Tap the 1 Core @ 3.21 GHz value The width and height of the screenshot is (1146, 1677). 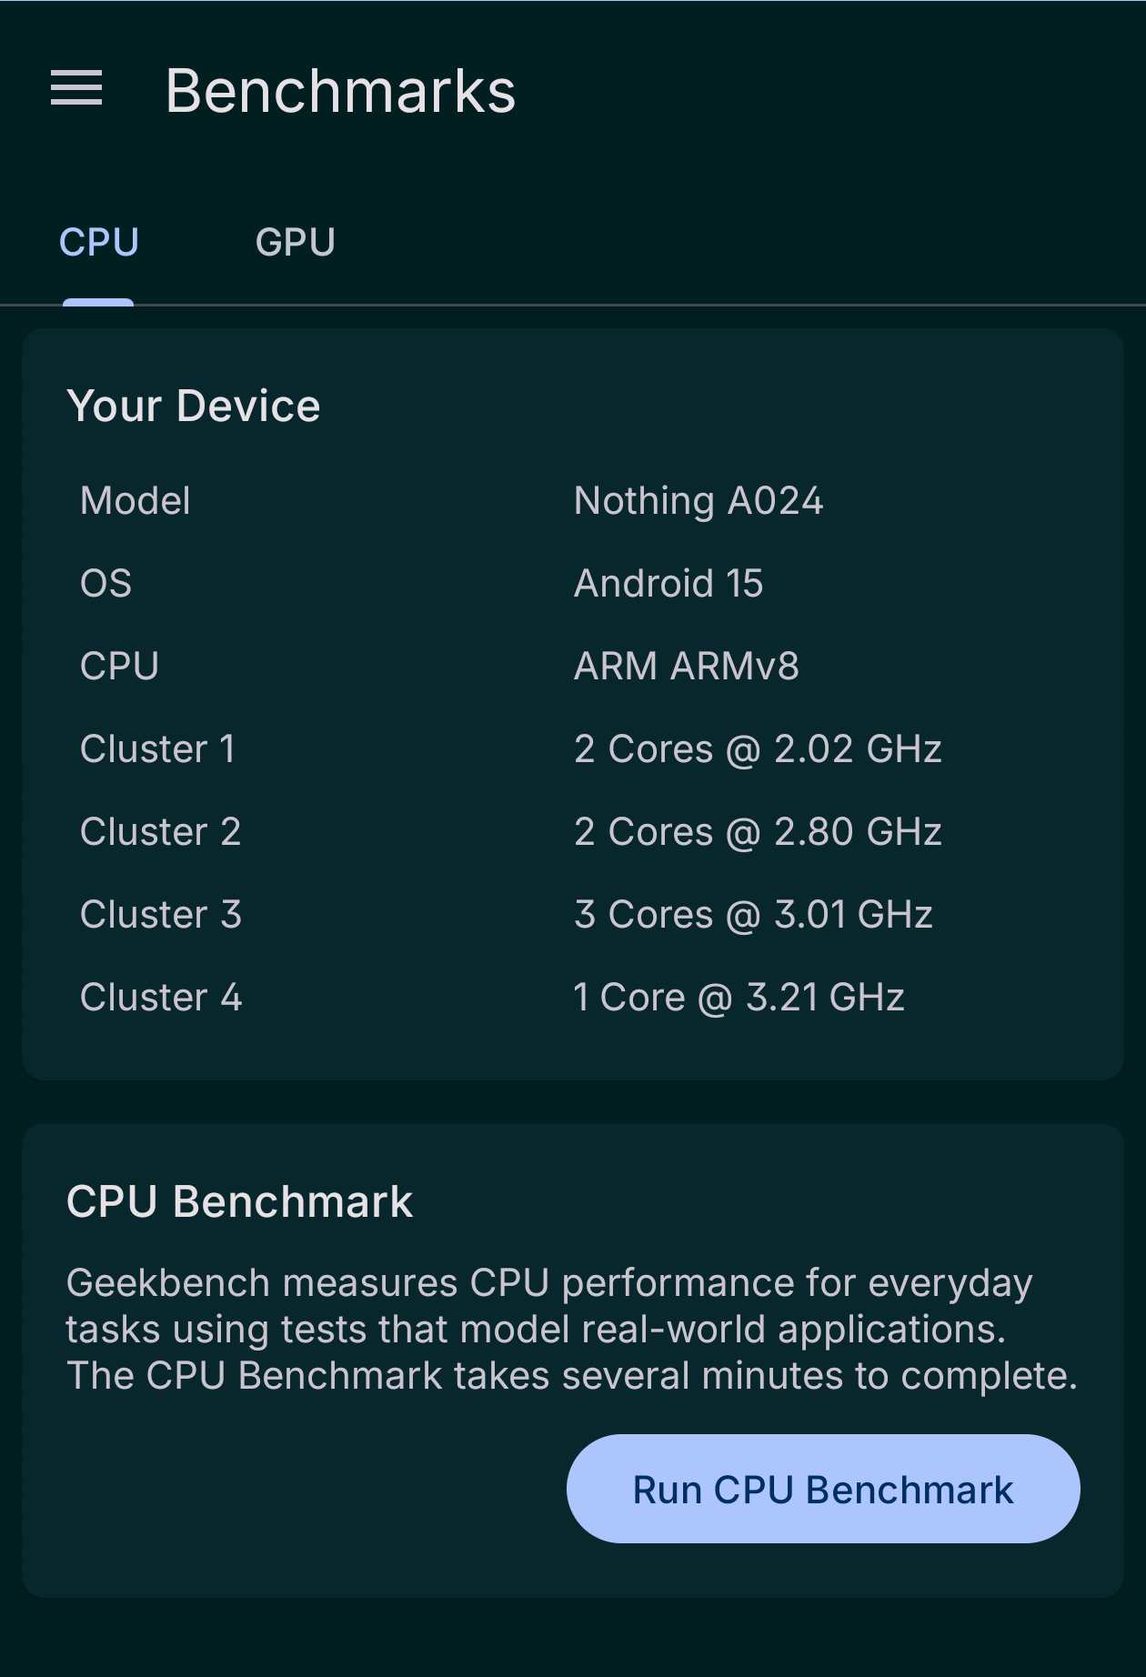click(738, 998)
